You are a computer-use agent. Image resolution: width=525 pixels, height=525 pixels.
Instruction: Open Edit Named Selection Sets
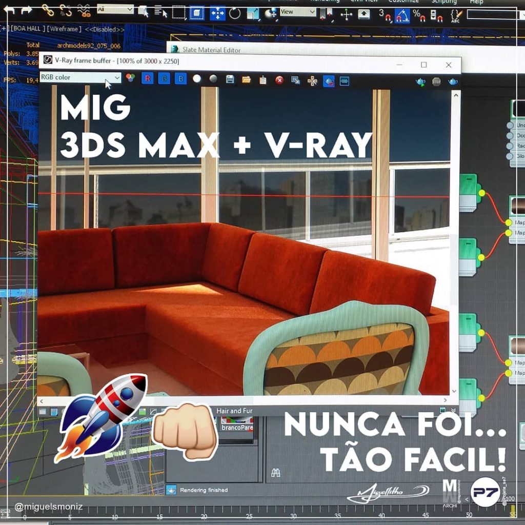click(456, 16)
